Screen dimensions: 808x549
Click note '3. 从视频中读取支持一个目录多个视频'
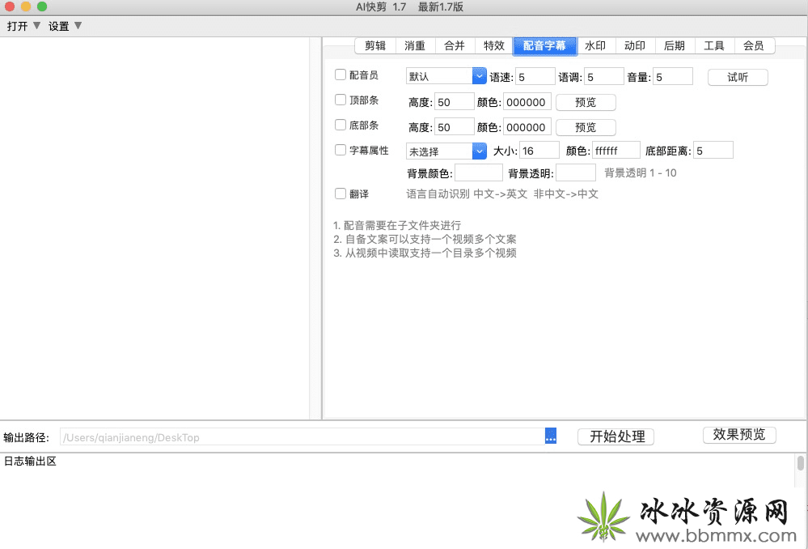[x=425, y=253]
